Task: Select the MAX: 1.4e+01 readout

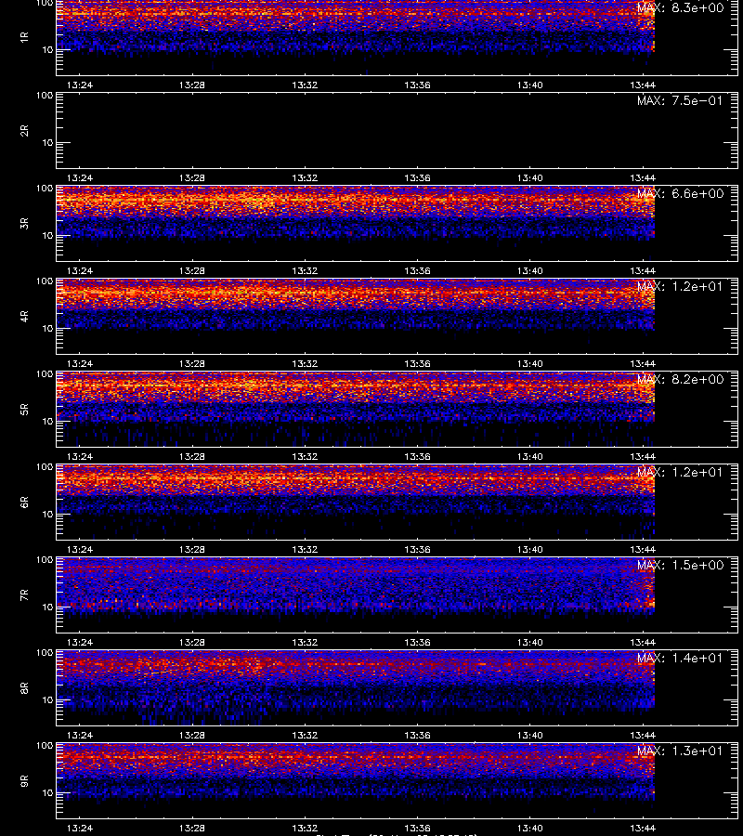Action: click(680, 658)
